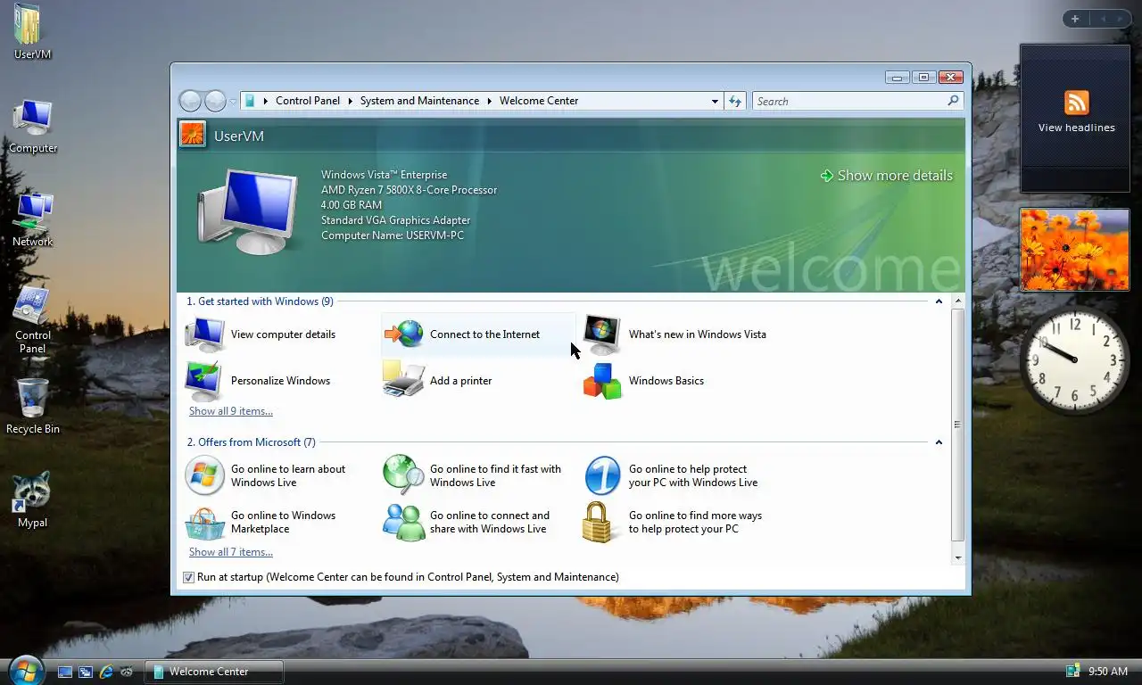Click Show desktop in Quick Launch
The height and width of the screenshot is (685, 1142).
[65, 672]
